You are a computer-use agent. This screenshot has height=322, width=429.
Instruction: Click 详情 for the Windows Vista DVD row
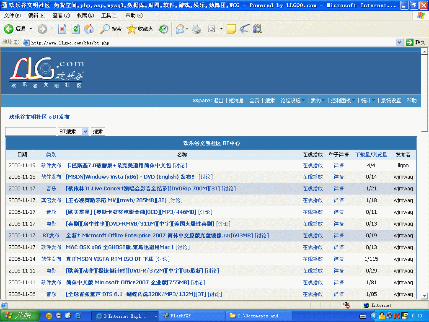(x=339, y=177)
